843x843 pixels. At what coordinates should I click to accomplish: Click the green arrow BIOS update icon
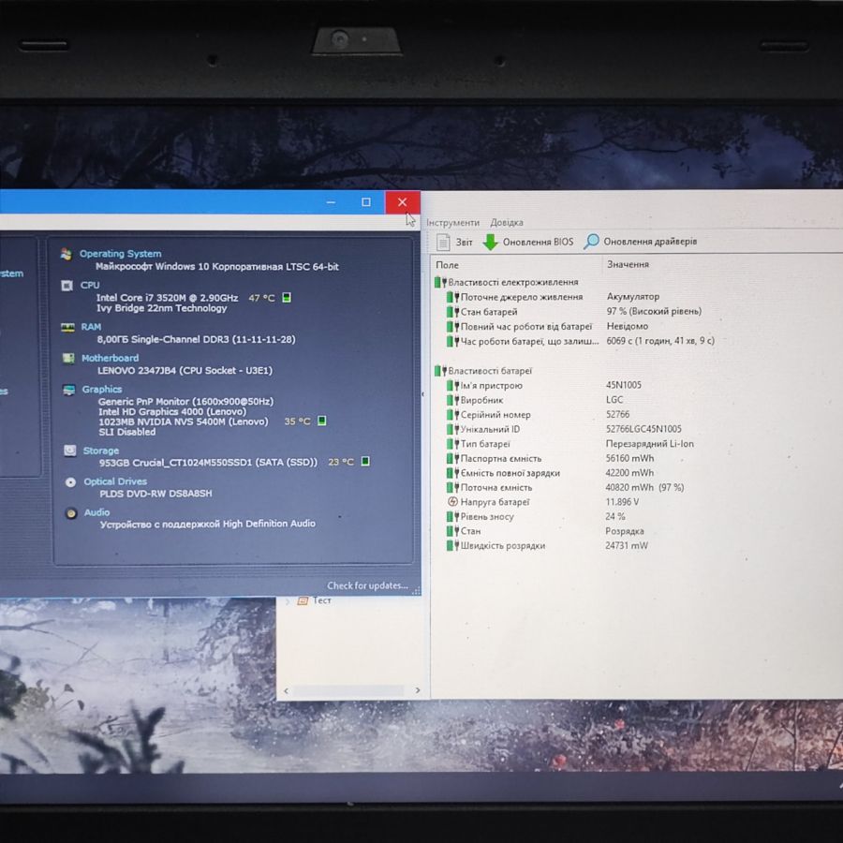pyautogui.click(x=490, y=242)
